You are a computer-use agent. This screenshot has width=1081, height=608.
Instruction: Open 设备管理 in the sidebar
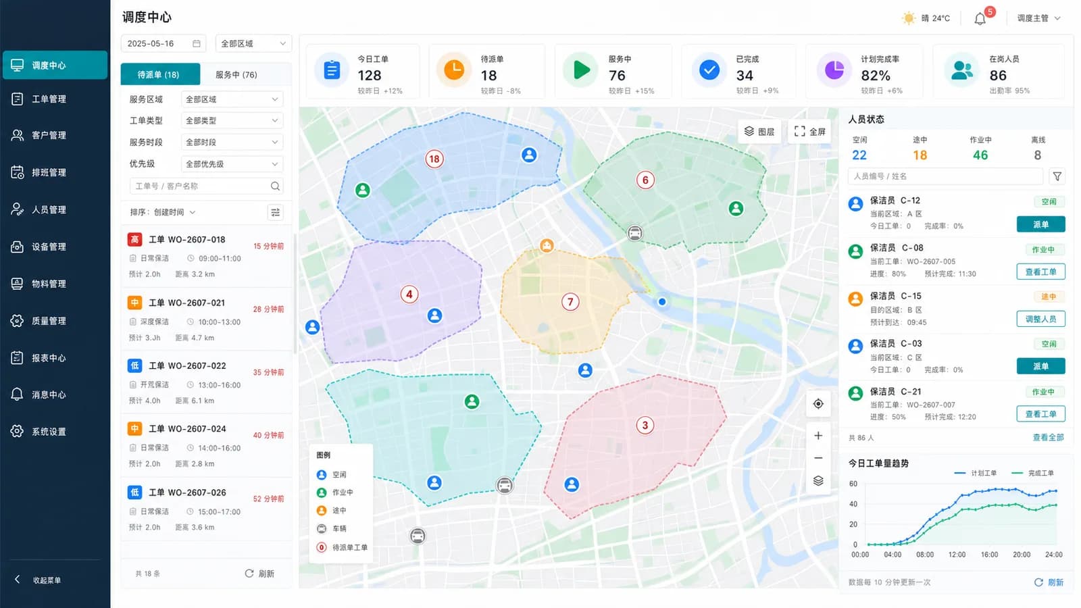pyautogui.click(x=55, y=247)
